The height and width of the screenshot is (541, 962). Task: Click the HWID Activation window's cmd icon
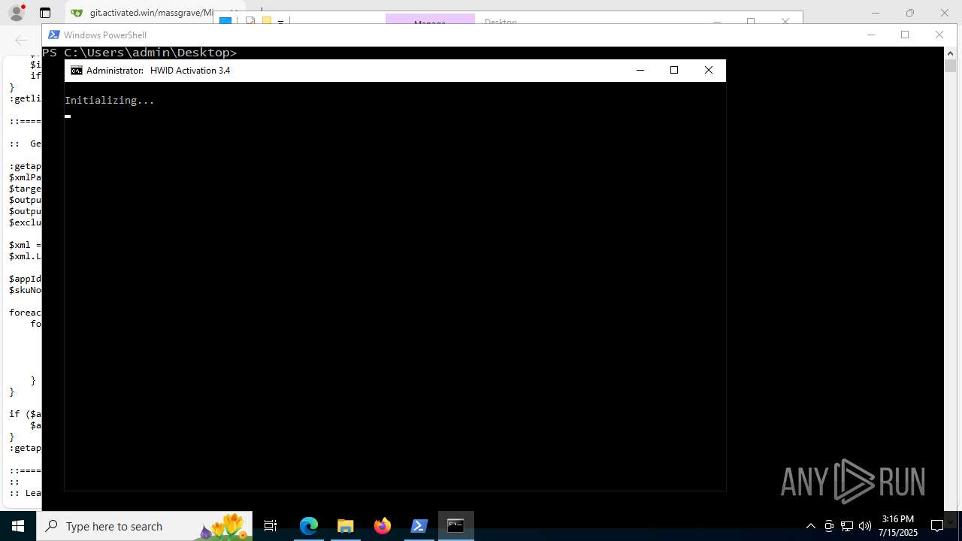point(76,71)
